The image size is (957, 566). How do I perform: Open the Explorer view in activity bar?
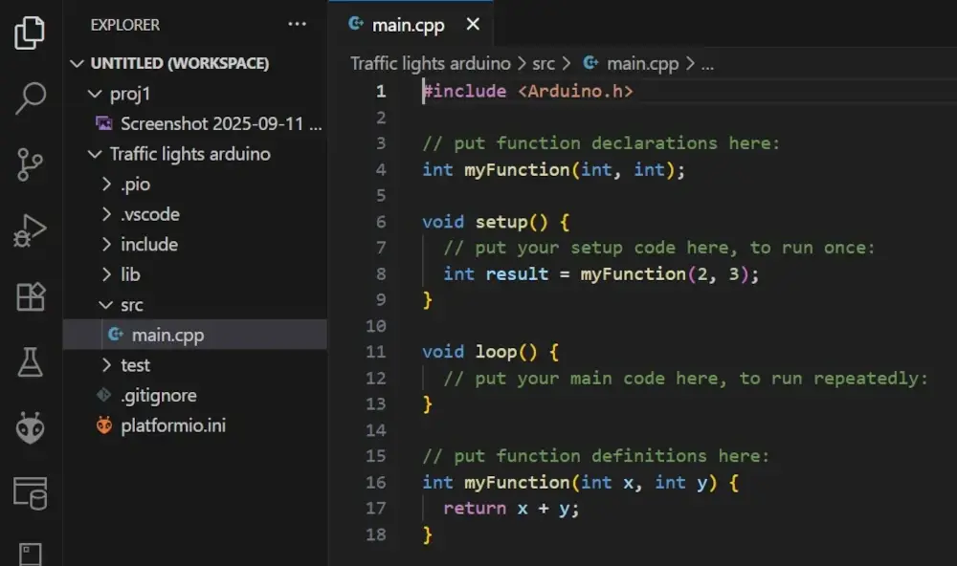[30, 33]
